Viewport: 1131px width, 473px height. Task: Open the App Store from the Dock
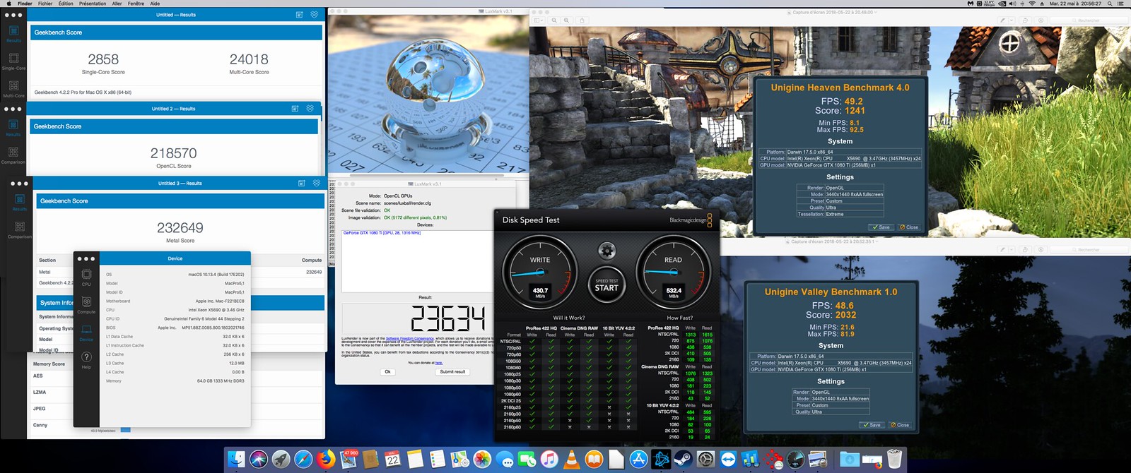[x=638, y=460]
